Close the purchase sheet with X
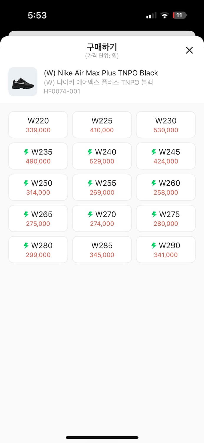The image size is (204, 443). [189, 50]
